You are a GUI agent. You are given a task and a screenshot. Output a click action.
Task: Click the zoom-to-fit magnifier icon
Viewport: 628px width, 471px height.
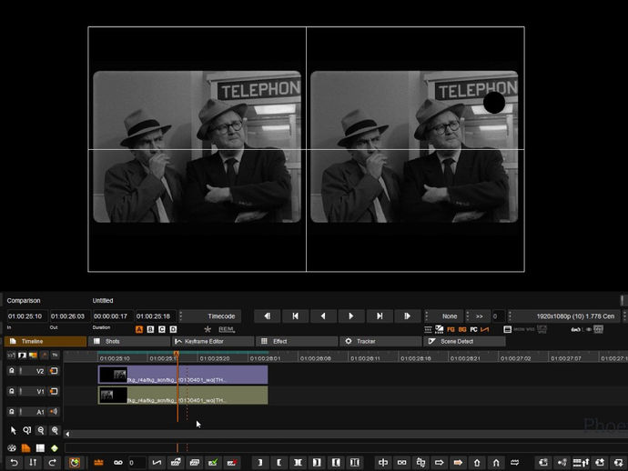coord(26,431)
